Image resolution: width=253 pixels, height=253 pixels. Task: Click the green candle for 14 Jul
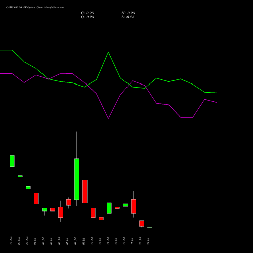pos(109,208)
